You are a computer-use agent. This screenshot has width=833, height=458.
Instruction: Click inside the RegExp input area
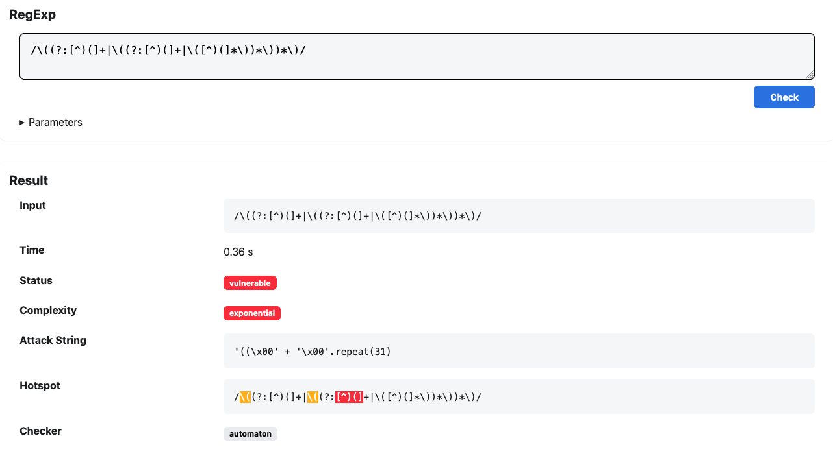click(x=416, y=56)
